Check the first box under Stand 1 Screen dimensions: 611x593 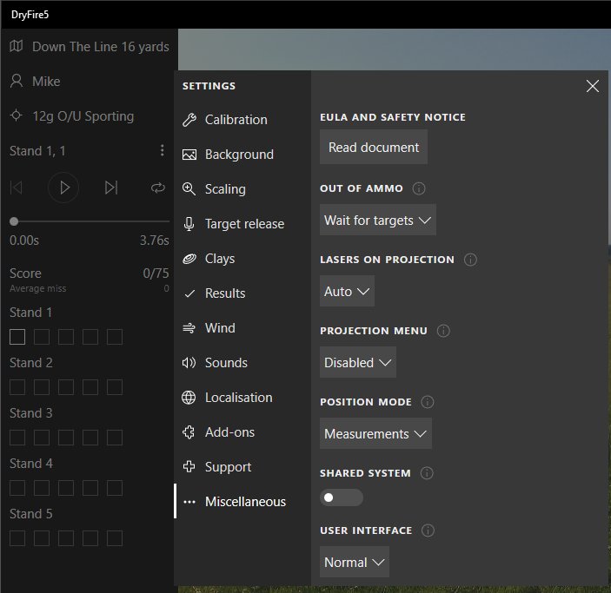17,337
